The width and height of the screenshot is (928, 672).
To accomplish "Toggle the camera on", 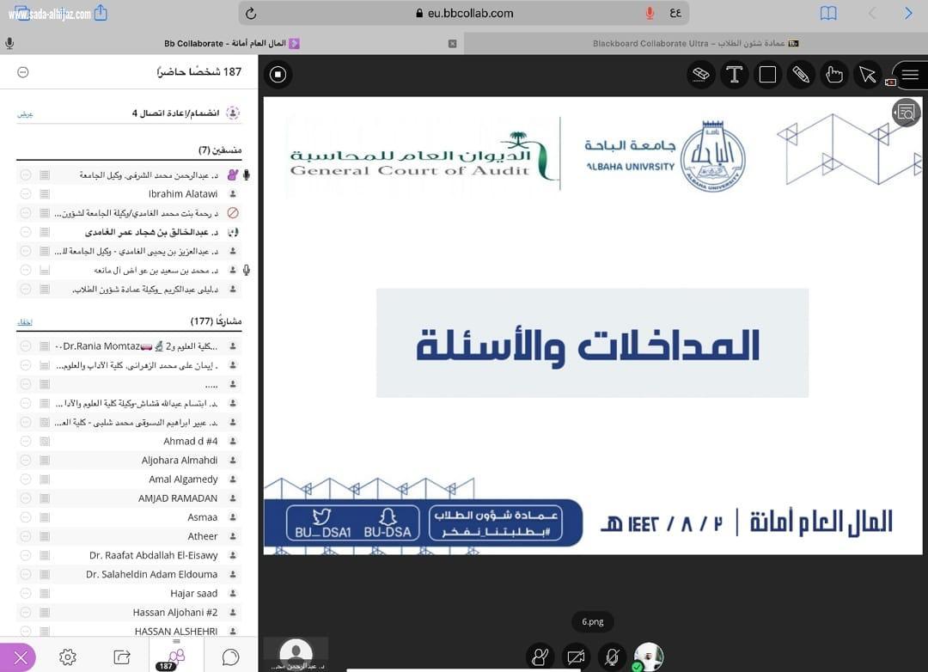I will 577,657.
